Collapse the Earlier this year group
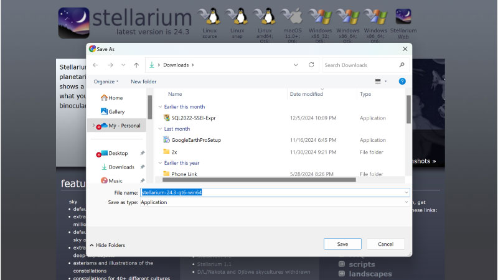The height and width of the screenshot is (280, 498). click(x=160, y=163)
